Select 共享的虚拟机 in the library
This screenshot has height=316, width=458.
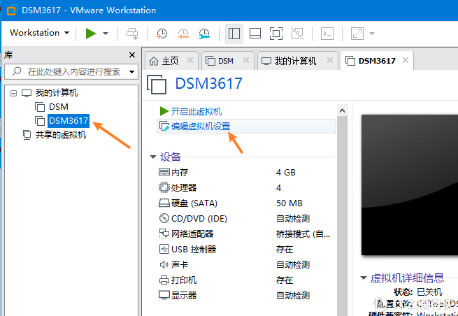[60, 135]
